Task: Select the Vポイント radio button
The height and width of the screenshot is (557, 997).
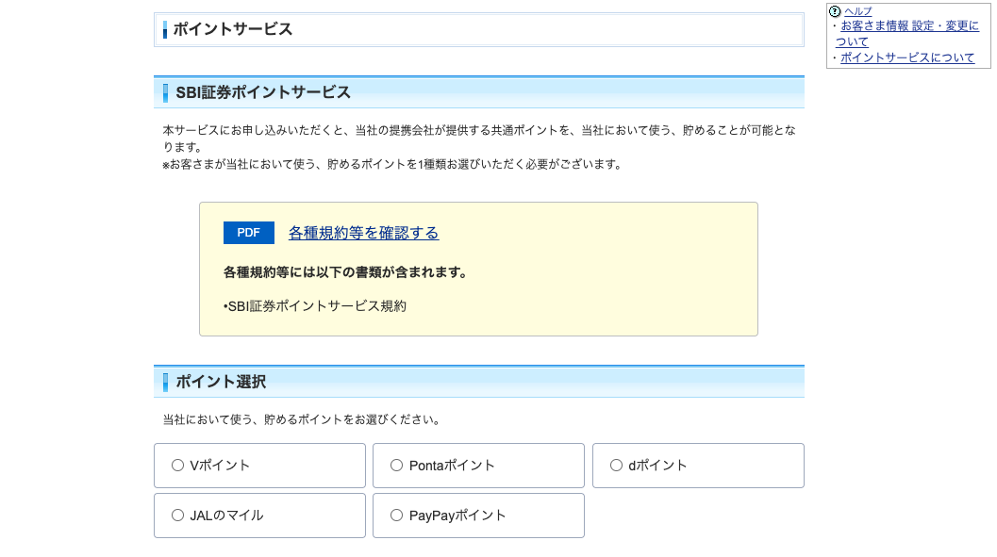Action: point(177,466)
